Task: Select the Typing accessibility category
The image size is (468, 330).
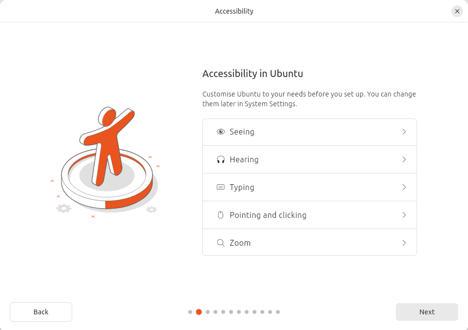Action: pyautogui.click(x=310, y=187)
